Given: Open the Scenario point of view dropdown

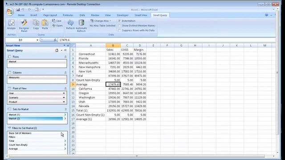Looking at the screenshot, I should coord(64,98).
